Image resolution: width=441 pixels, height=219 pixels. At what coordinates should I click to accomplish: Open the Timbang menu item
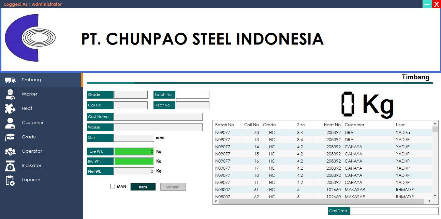[x=31, y=80]
